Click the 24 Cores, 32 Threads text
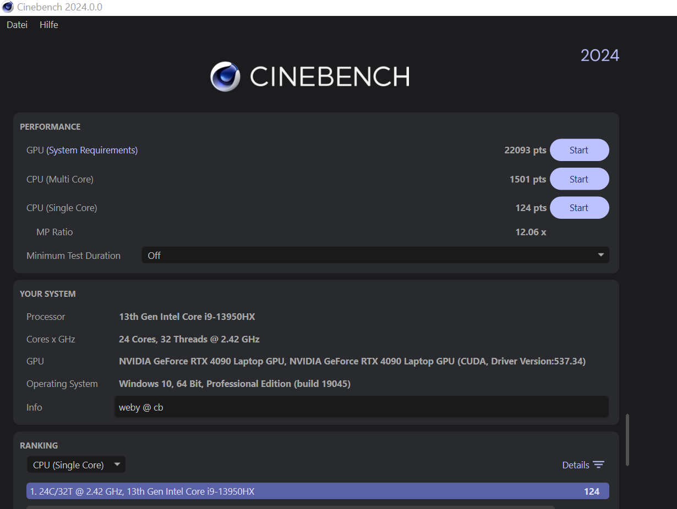Viewport: 677px width, 509px height. pyautogui.click(x=189, y=339)
